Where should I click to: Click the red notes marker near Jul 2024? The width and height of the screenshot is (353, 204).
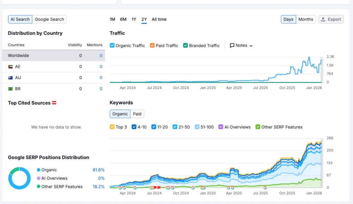(x=156, y=187)
